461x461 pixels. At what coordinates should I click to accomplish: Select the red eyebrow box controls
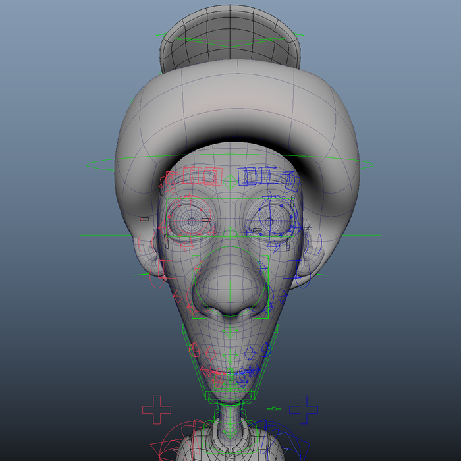click(192, 176)
